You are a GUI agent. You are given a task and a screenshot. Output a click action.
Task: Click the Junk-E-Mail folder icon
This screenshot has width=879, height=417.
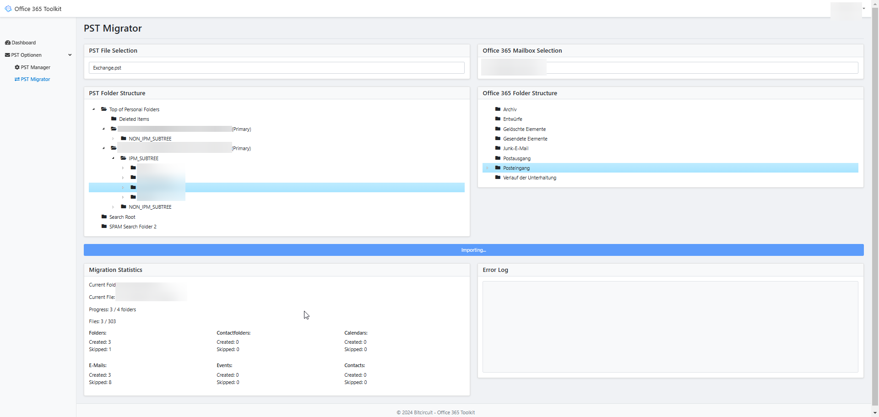(x=498, y=148)
